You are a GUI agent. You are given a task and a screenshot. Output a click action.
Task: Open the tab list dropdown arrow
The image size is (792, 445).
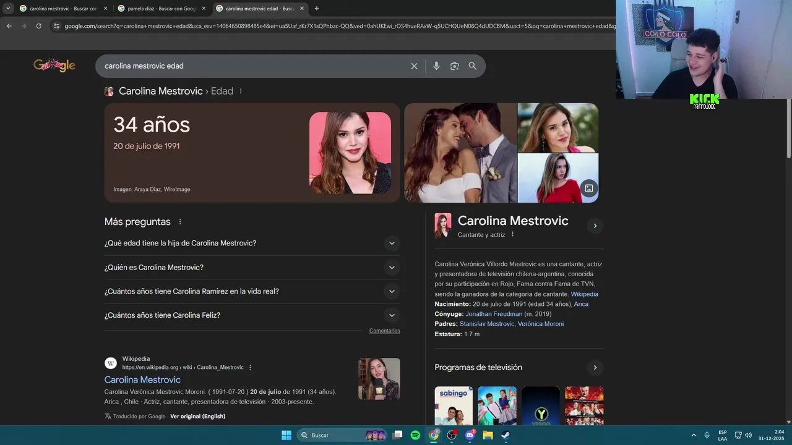click(x=8, y=9)
